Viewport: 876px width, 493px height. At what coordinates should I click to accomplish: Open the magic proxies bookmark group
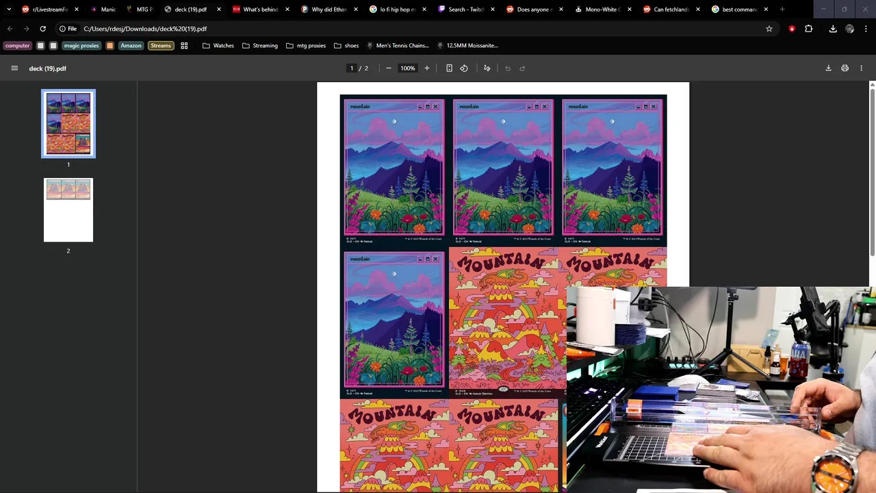click(x=81, y=46)
